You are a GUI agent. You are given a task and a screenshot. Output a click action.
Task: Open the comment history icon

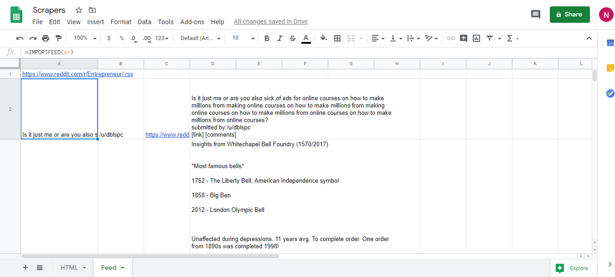point(536,15)
